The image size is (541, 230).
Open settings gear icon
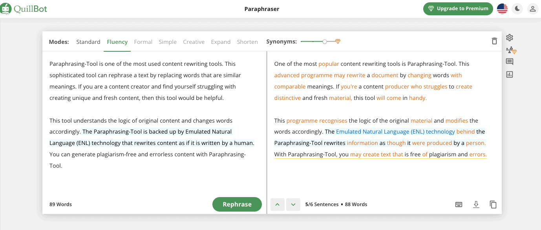[510, 38]
